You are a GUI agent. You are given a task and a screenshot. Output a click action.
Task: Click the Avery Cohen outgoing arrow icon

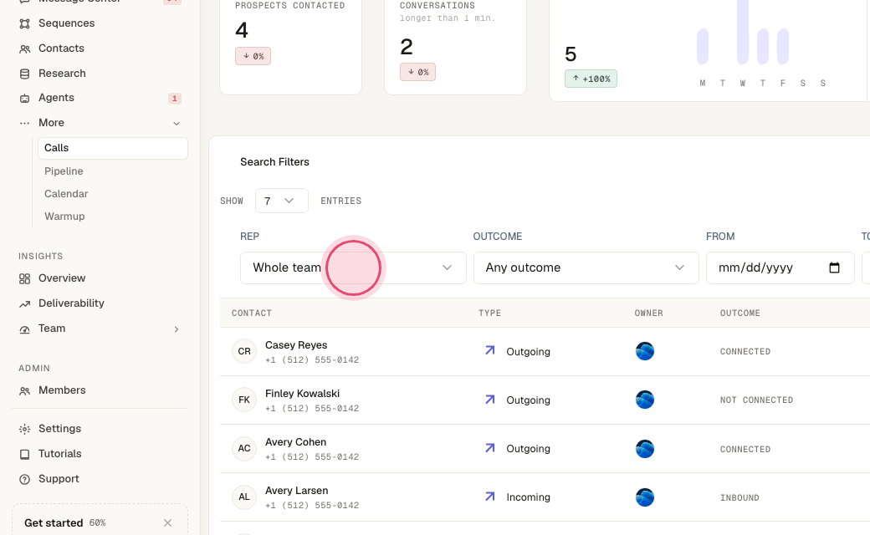(x=490, y=447)
